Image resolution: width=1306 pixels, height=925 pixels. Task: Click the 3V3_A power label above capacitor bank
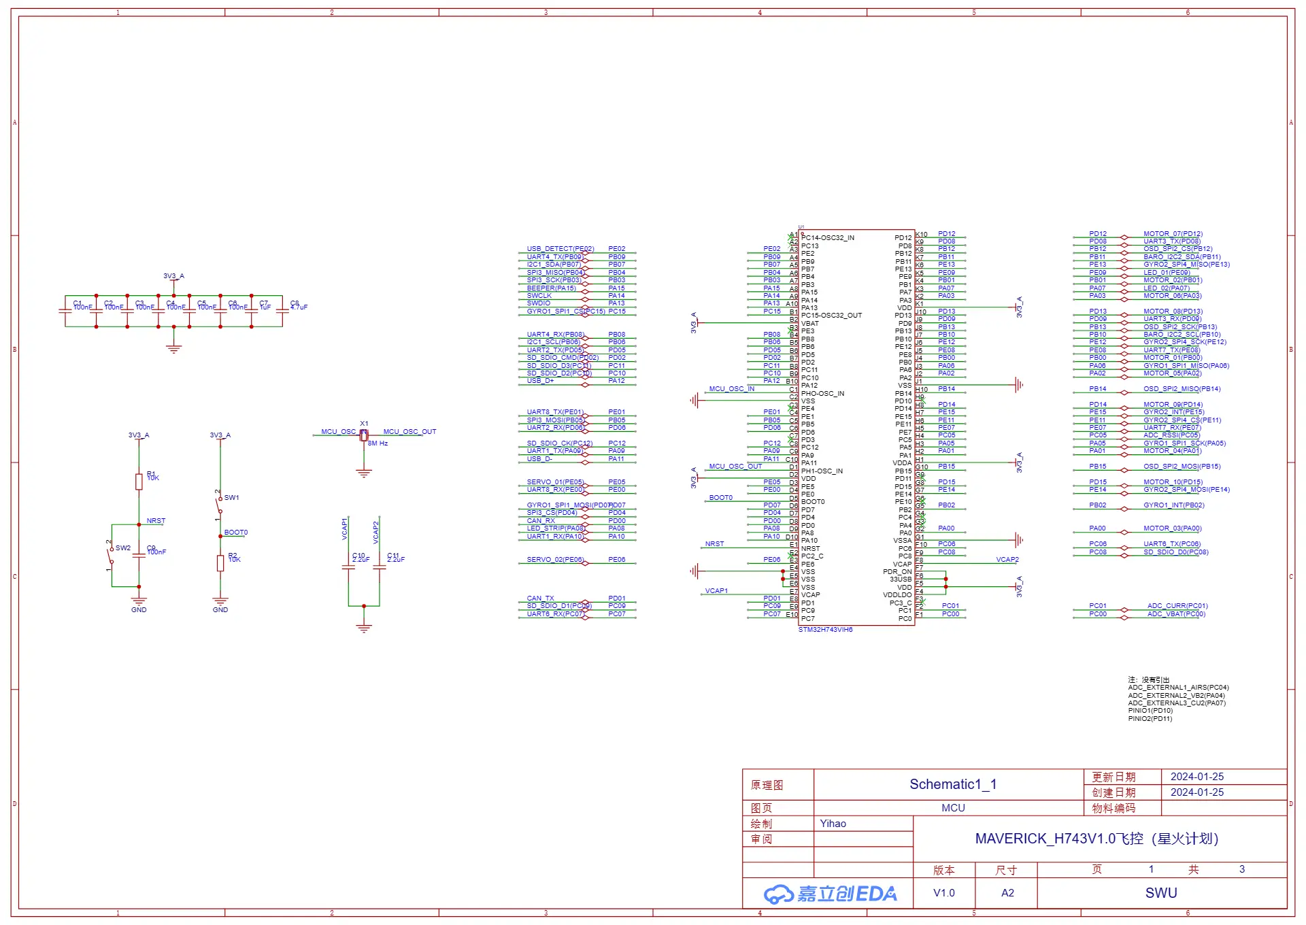pos(173,276)
